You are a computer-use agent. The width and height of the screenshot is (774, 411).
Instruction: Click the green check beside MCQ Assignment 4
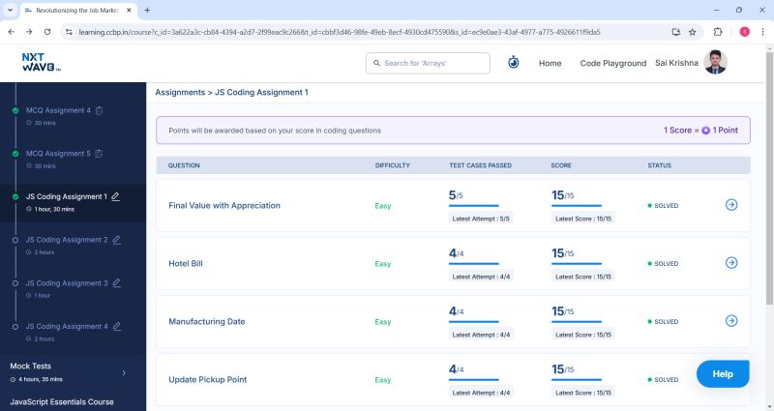pyautogui.click(x=15, y=110)
